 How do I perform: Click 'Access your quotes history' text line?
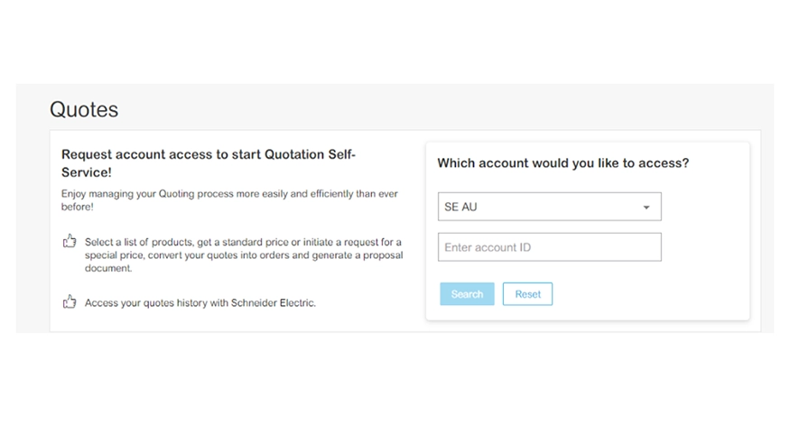pyautogui.click(x=200, y=302)
